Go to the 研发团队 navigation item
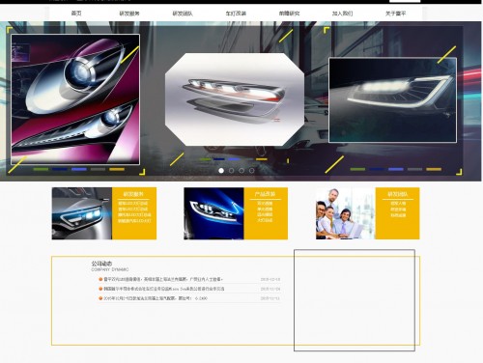This screenshot has height=363, width=483. tap(183, 14)
